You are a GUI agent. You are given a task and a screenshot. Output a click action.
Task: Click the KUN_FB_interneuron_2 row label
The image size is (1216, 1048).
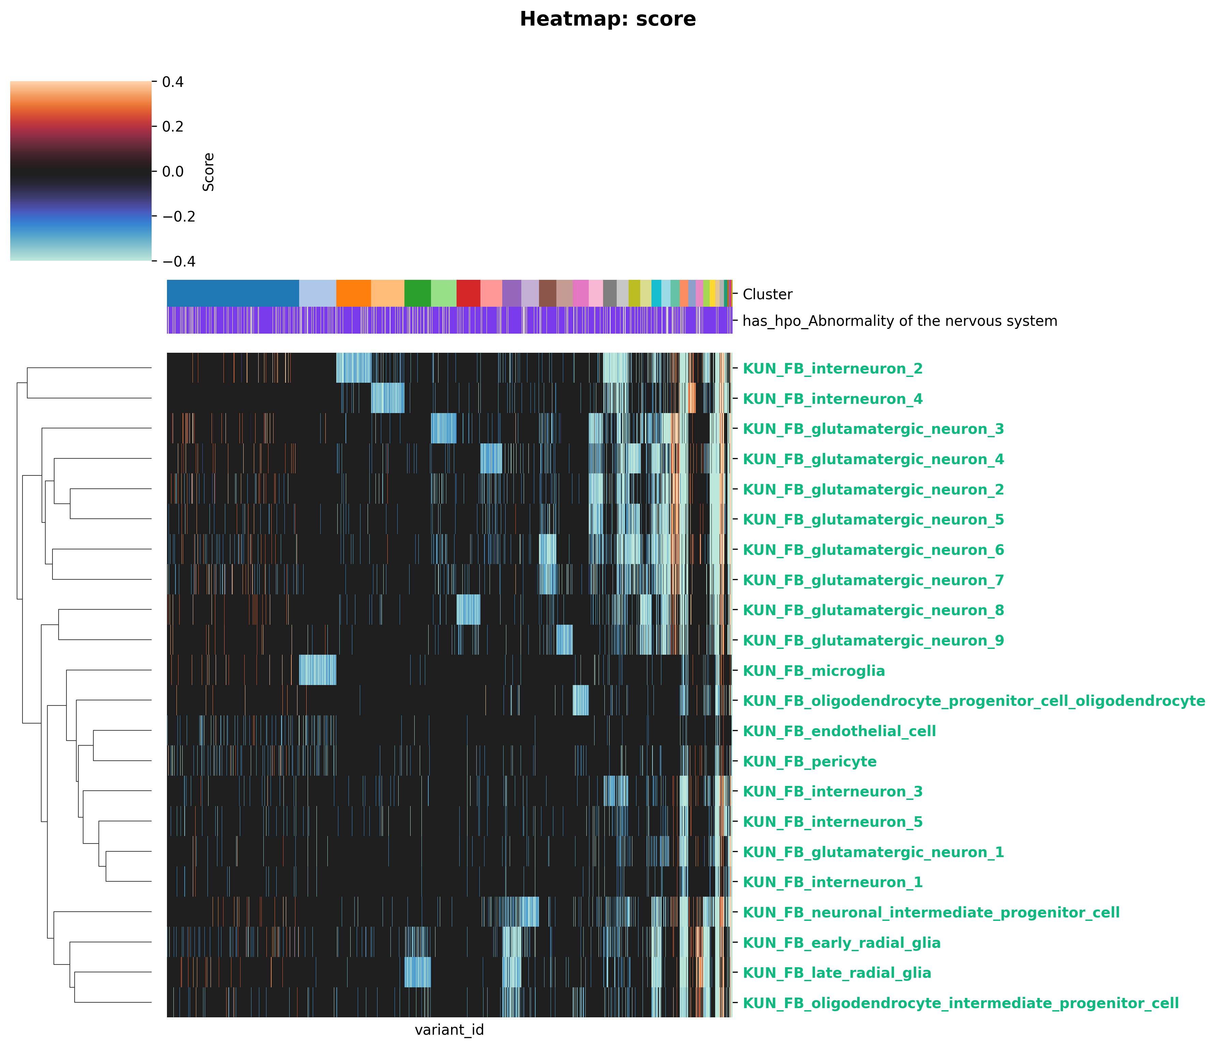pos(832,369)
